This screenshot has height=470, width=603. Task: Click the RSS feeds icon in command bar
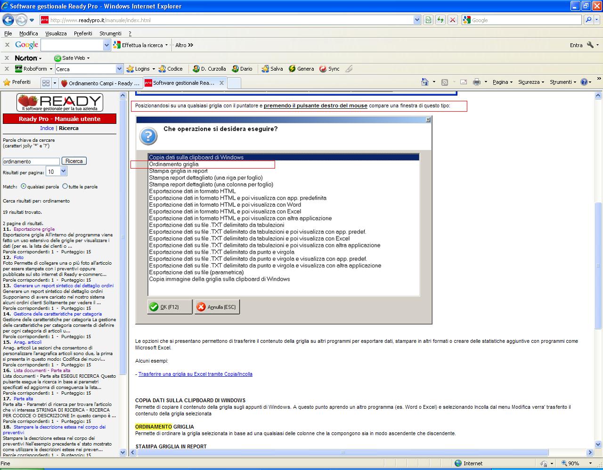(x=444, y=82)
